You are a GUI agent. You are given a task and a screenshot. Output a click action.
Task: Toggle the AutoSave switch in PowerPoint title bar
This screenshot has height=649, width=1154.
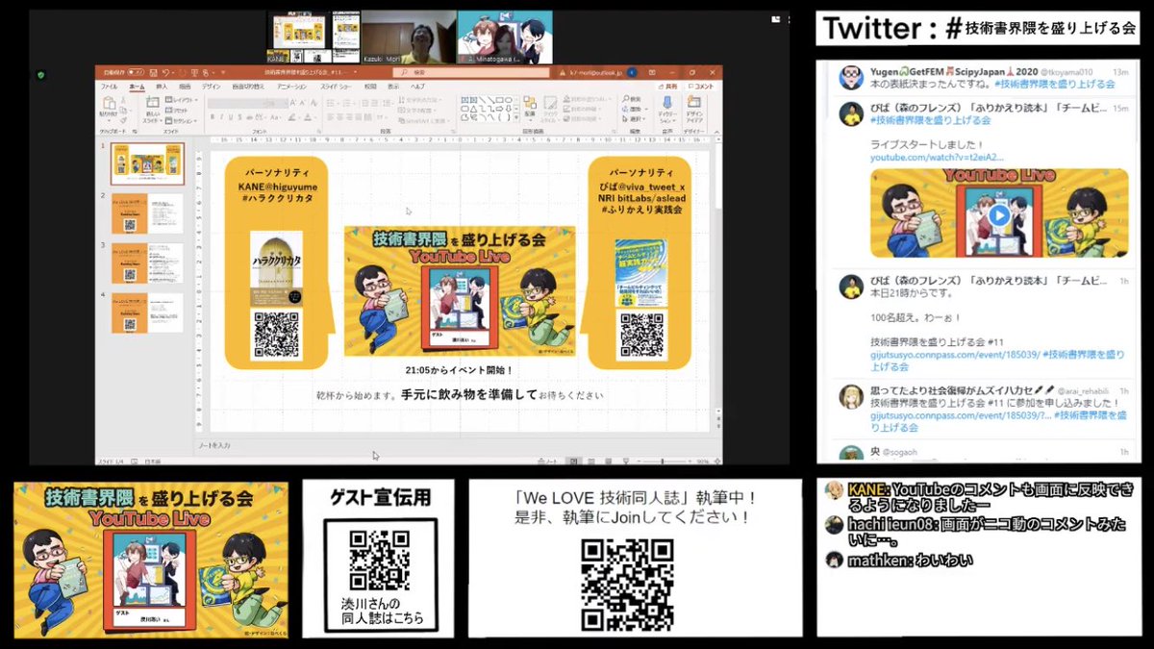(136, 72)
